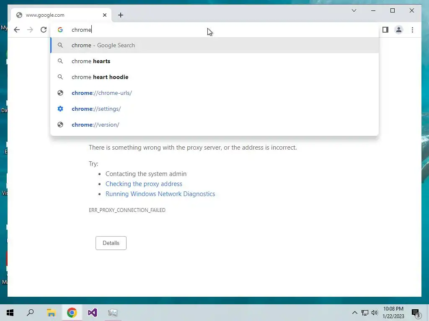
Task: Choose the 'chrome hearts' suggestion
Action: pos(215,61)
